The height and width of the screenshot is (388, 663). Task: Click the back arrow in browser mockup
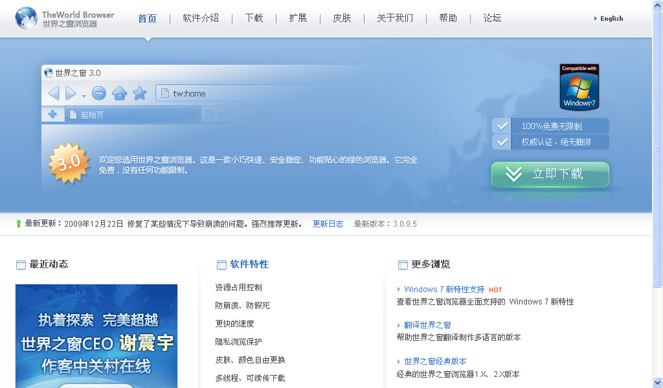(x=54, y=93)
